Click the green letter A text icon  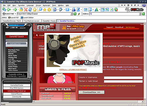coord(96,10)
